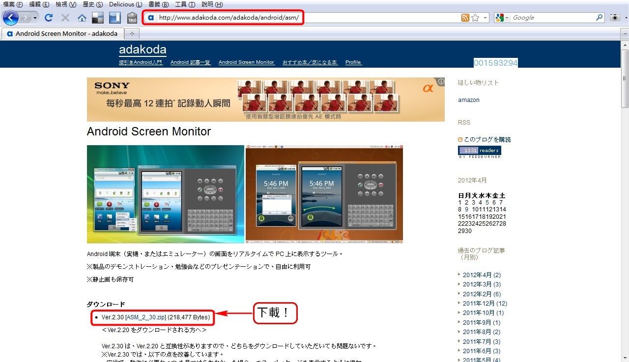Open the list all tabs dropdown
Image resolution: width=629 pixels, height=362 pixels.
coord(624,34)
